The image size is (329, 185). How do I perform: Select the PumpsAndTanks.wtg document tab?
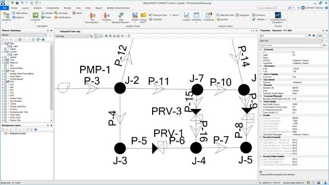(x=70, y=31)
